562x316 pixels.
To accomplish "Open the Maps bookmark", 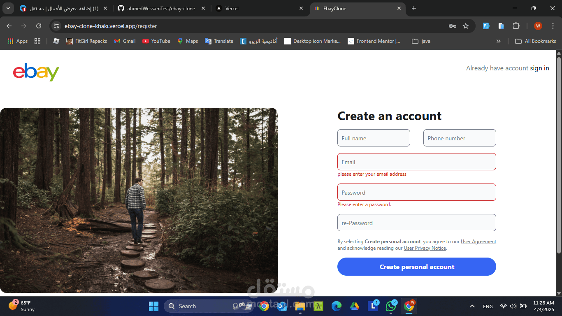I will (x=188, y=41).
